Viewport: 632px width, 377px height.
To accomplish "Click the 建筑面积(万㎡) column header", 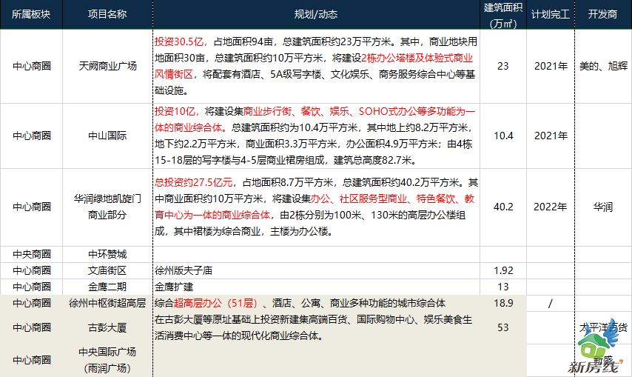I will [503, 16].
